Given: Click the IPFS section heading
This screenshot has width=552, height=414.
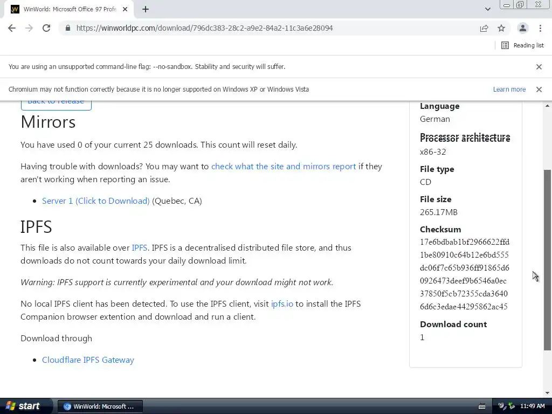Looking at the screenshot, I should (x=36, y=227).
